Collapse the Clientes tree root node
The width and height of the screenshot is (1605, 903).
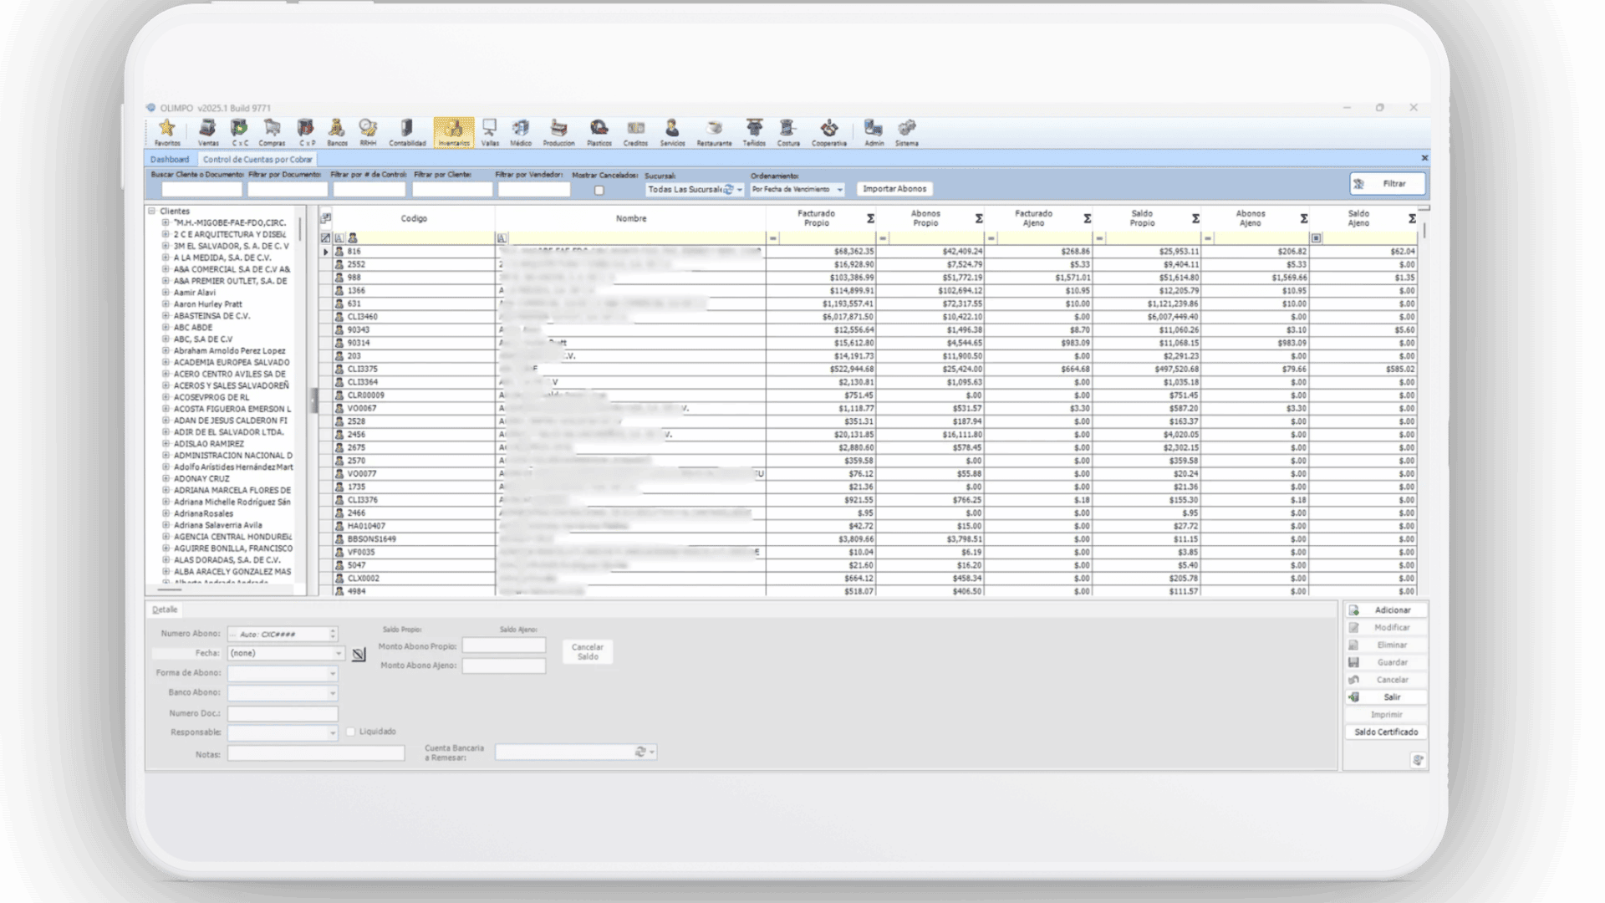[x=152, y=212]
